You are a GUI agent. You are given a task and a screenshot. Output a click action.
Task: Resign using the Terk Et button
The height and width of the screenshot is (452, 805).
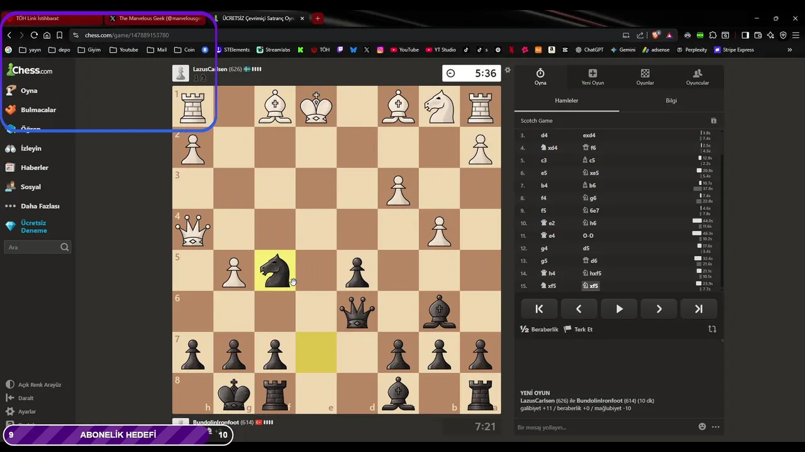coord(578,329)
